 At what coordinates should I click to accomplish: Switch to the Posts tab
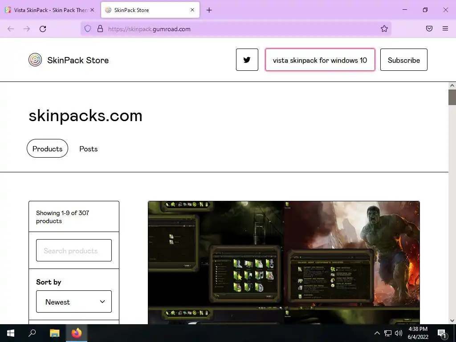tap(89, 149)
